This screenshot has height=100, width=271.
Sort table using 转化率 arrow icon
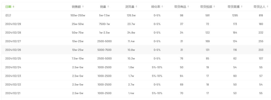click(162, 7)
